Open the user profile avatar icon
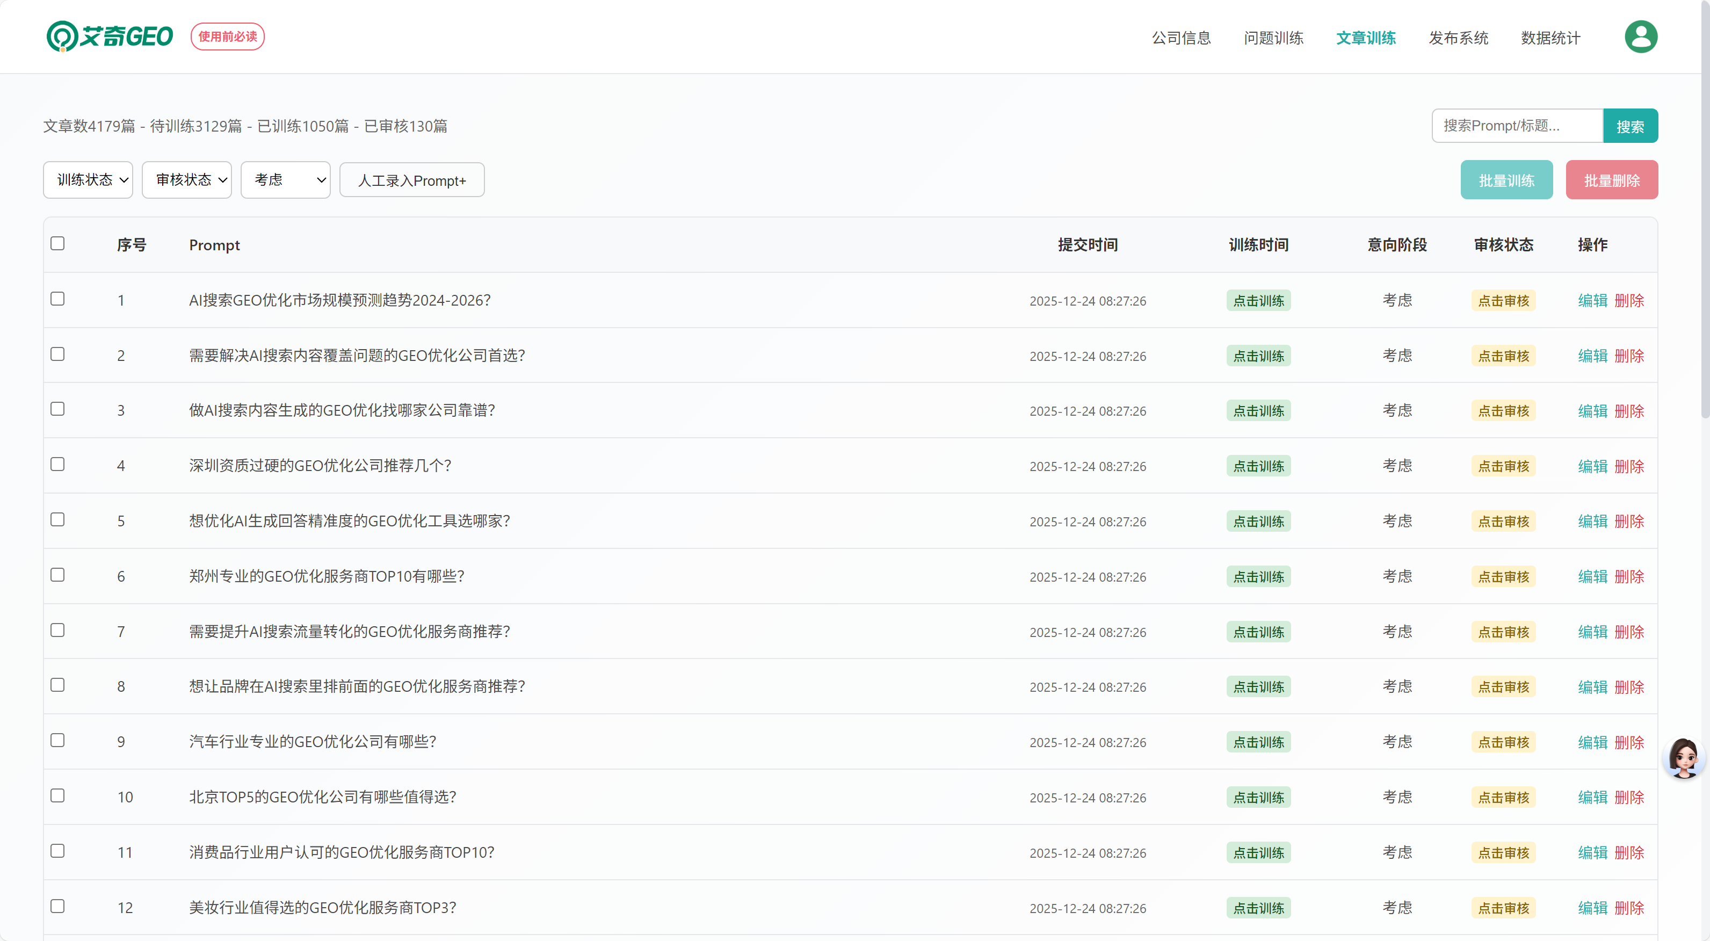Image resolution: width=1710 pixels, height=941 pixels. click(x=1640, y=37)
